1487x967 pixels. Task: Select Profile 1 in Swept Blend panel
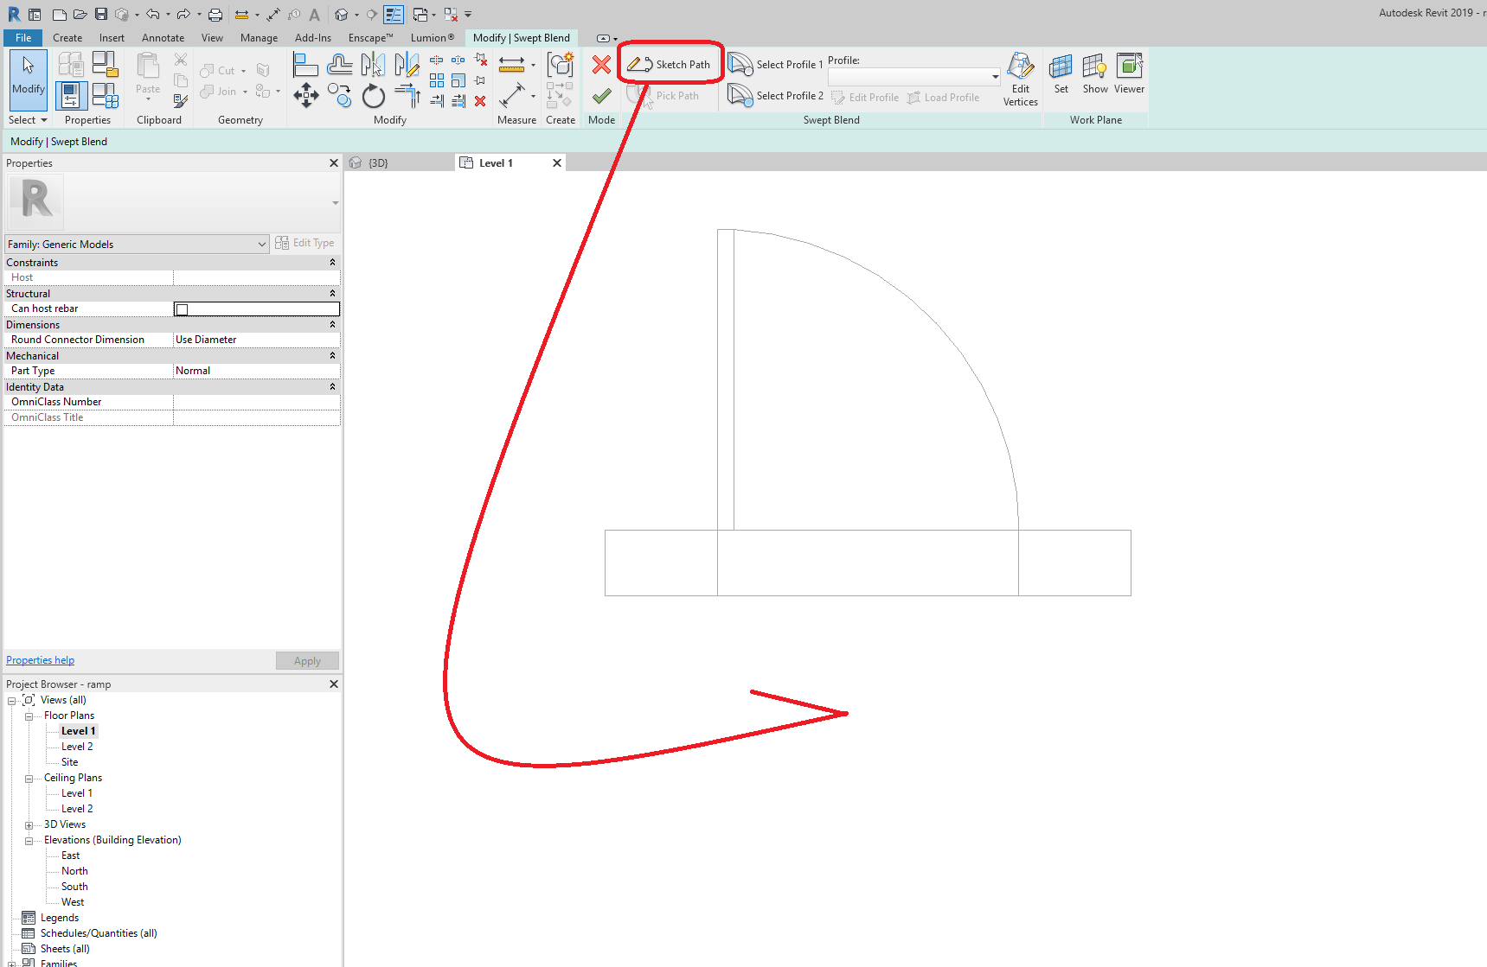coord(776,63)
